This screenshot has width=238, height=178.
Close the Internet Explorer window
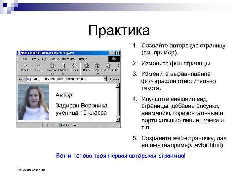tap(118, 53)
